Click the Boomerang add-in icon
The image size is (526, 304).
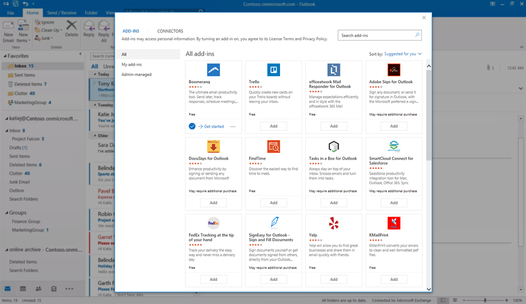coord(213,70)
